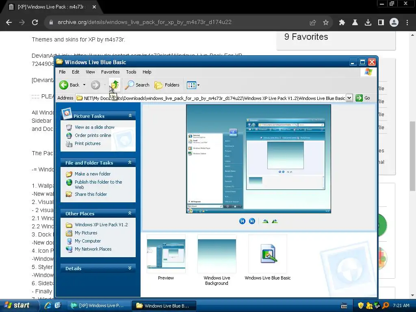Open My Network Places link
This screenshot has height=312, width=416.
pyautogui.click(x=93, y=249)
